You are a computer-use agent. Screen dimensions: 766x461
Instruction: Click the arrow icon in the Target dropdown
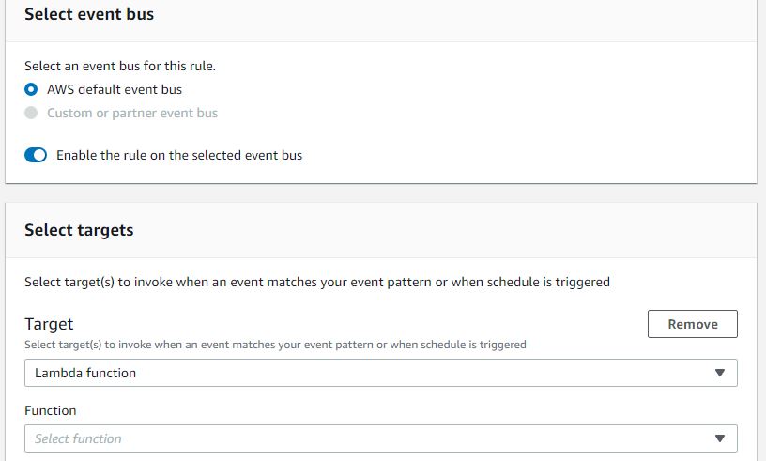click(720, 373)
